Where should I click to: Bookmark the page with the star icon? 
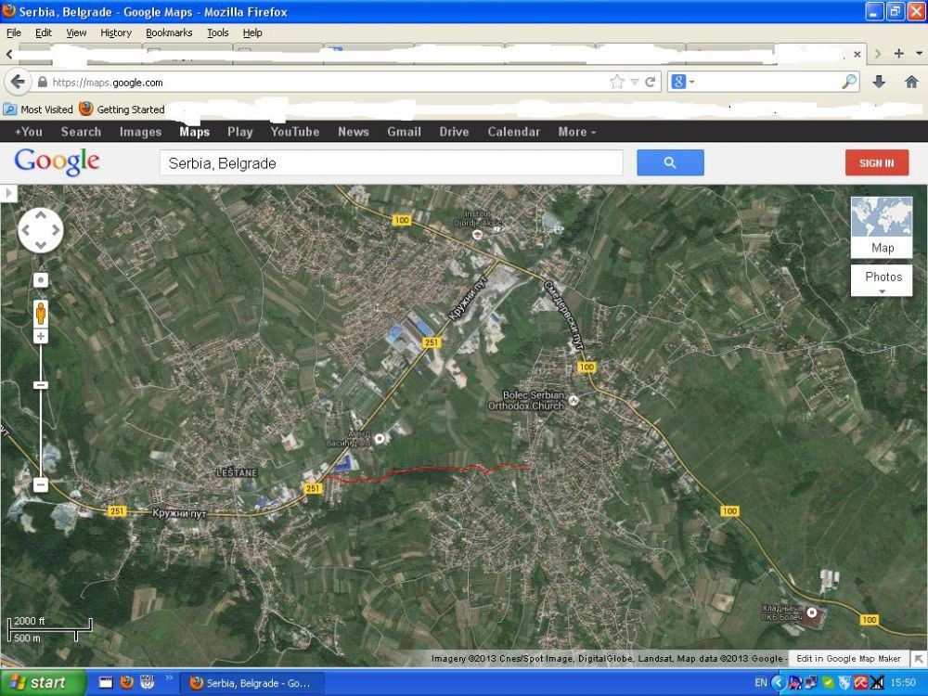[x=617, y=83]
